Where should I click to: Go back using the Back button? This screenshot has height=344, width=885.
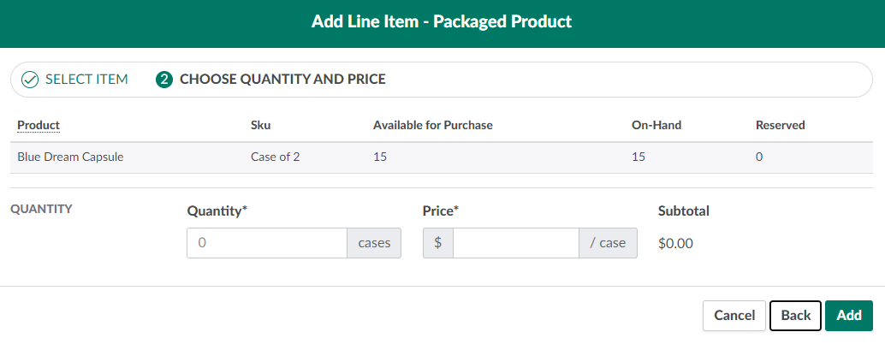pyautogui.click(x=795, y=316)
